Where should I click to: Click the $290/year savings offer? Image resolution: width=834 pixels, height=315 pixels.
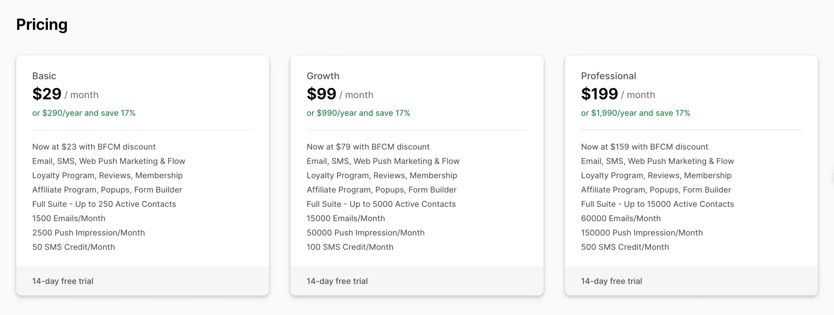tap(84, 113)
